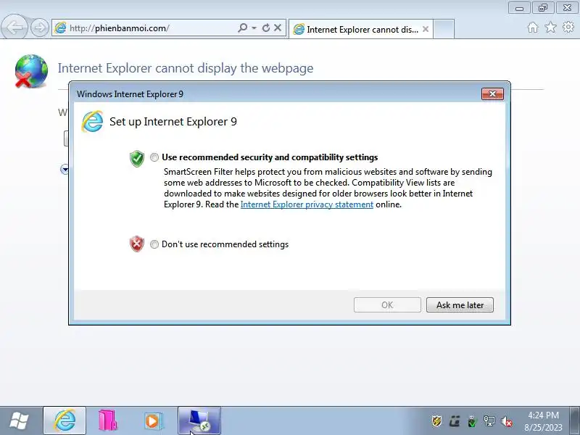Viewport: 580px width, 435px height.
Task: Go forward with the browser Forward arrow
Action: pyautogui.click(x=40, y=28)
